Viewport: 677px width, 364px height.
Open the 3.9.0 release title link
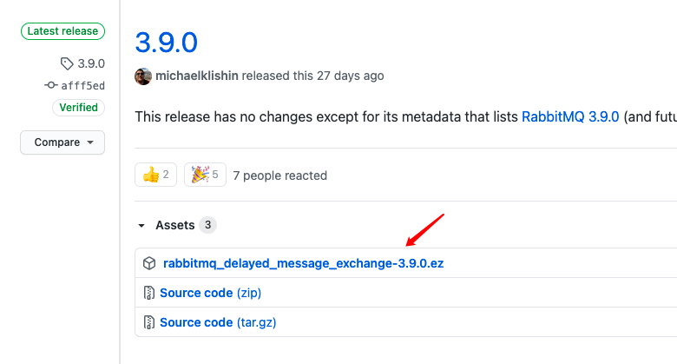167,43
